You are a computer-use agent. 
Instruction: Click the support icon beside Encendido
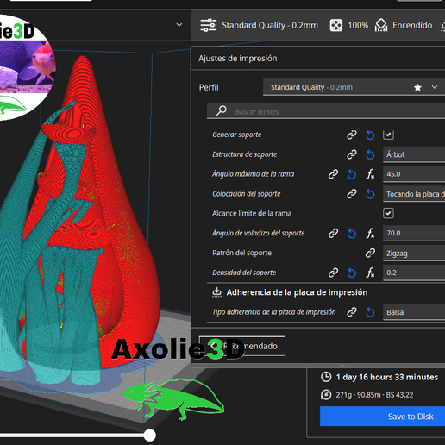(381, 25)
